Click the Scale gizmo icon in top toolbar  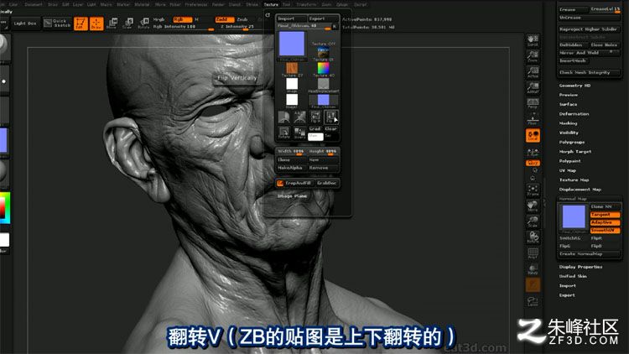127,23
